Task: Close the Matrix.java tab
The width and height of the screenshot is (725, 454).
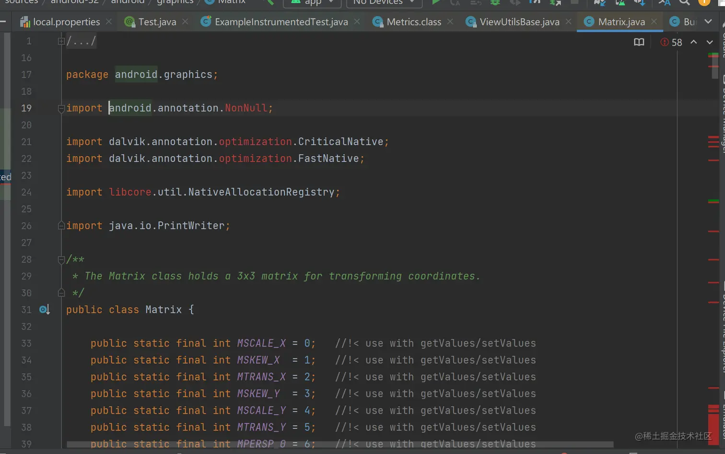Action: 654,22
